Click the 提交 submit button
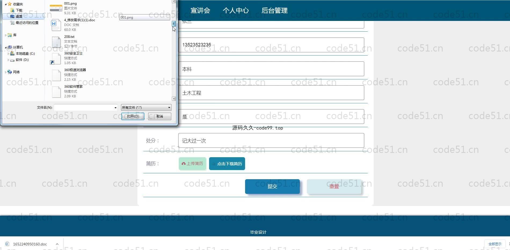The width and height of the screenshot is (510, 250). click(272, 186)
